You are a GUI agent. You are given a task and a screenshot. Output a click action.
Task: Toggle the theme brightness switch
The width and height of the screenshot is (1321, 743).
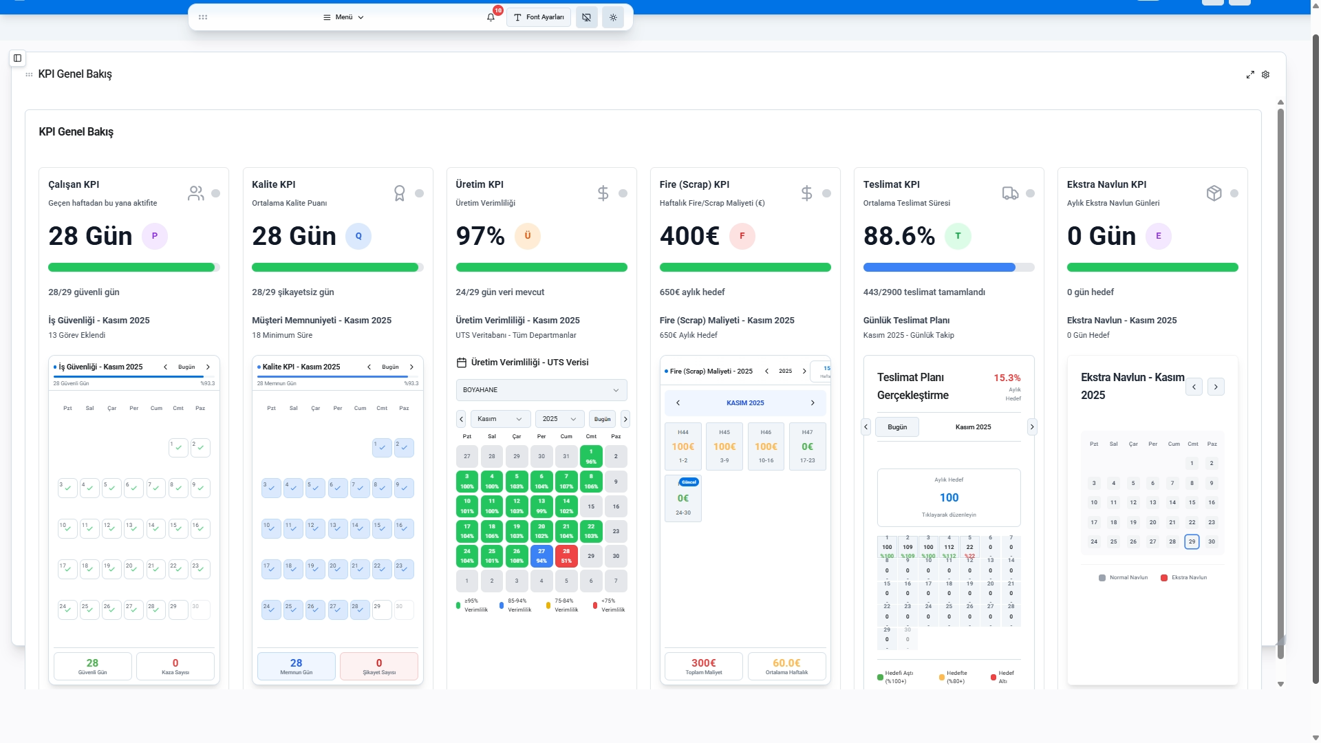(x=612, y=17)
